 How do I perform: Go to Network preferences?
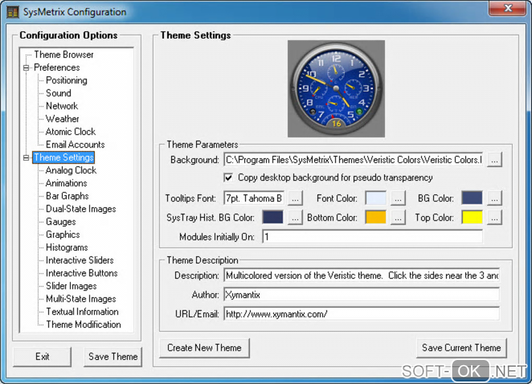coord(62,106)
